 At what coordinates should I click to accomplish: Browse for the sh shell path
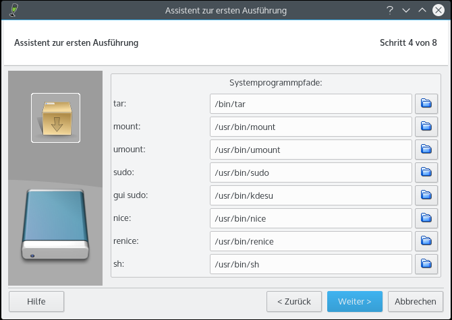pyautogui.click(x=426, y=264)
